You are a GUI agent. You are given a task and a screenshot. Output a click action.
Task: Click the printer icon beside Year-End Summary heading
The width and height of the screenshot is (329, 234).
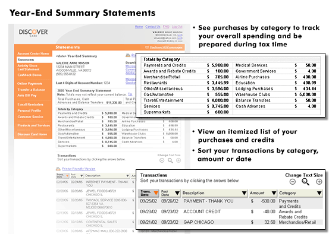pyautogui.click(x=128, y=55)
